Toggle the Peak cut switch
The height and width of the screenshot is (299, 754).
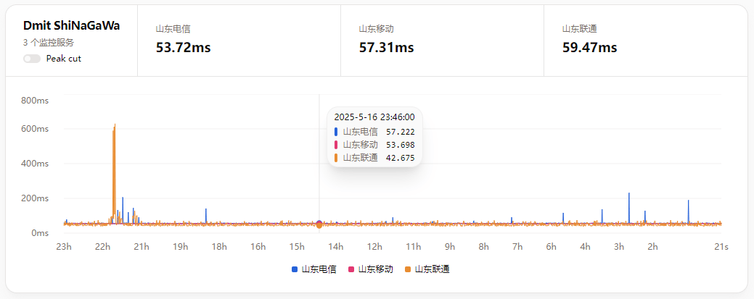(32, 59)
